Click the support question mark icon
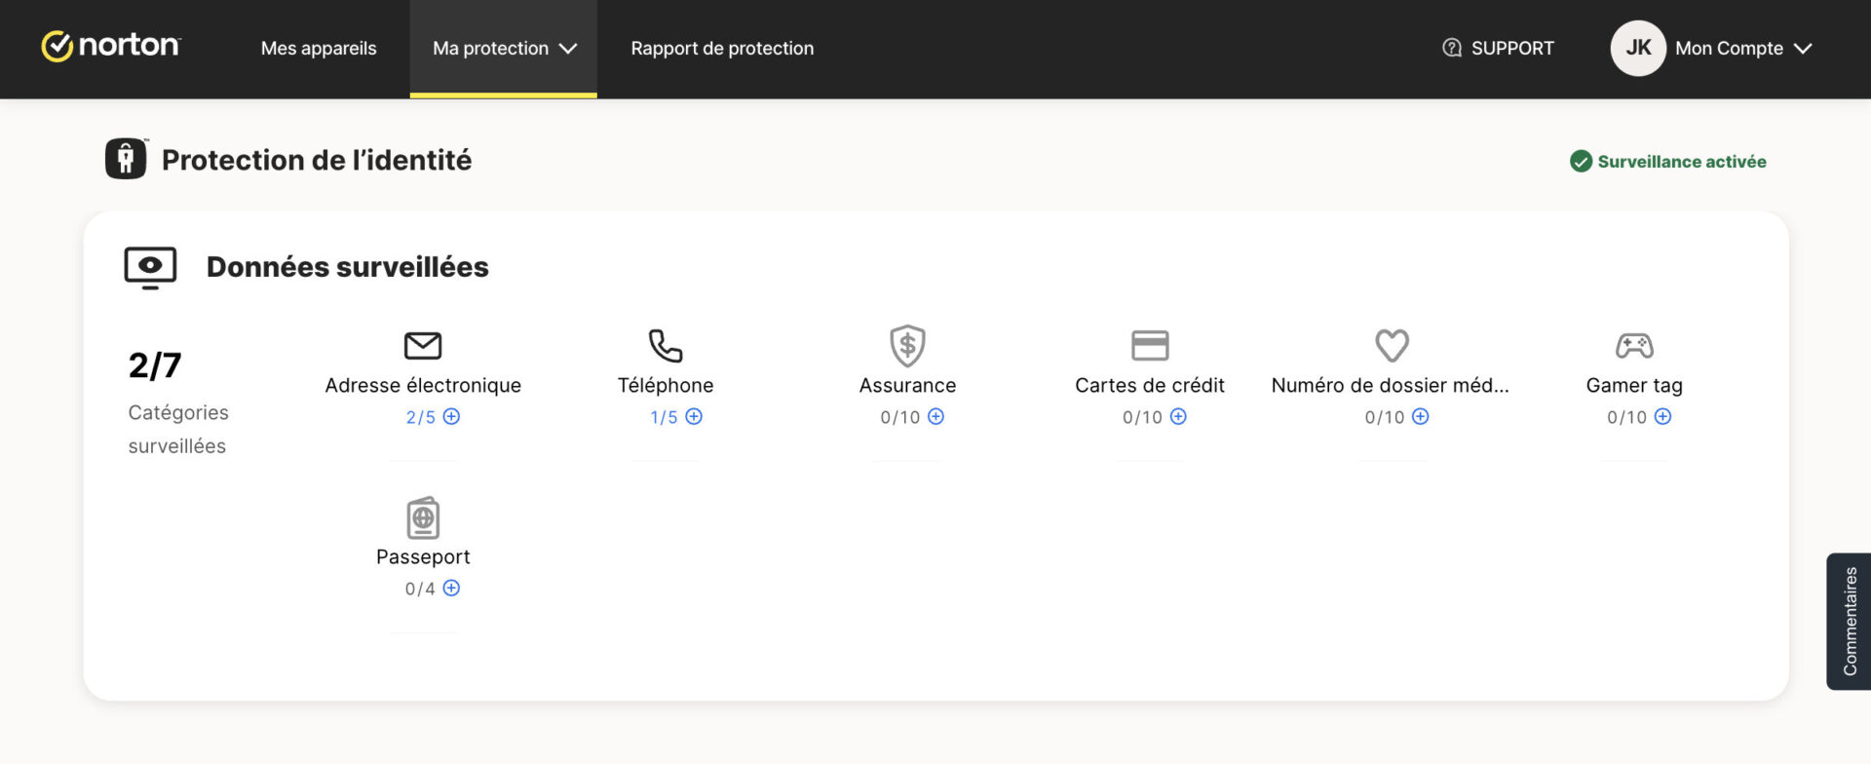 coord(1452,48)
